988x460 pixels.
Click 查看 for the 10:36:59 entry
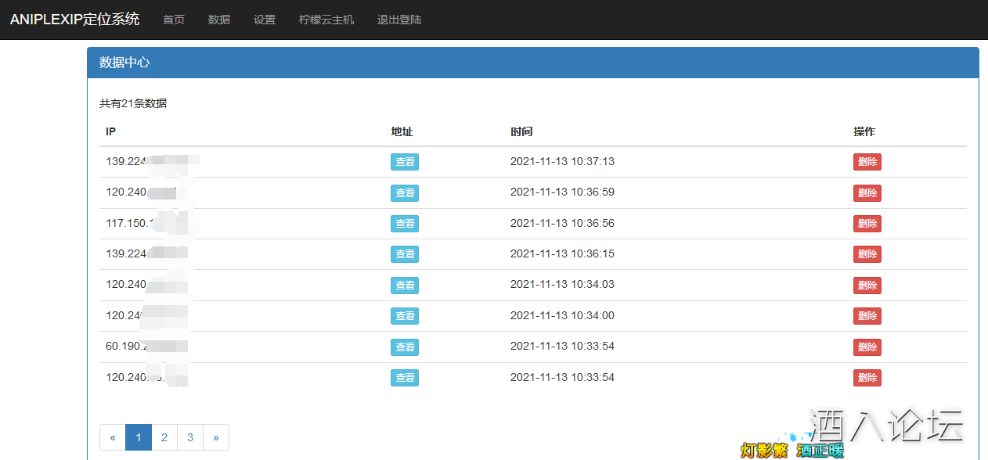405,192
